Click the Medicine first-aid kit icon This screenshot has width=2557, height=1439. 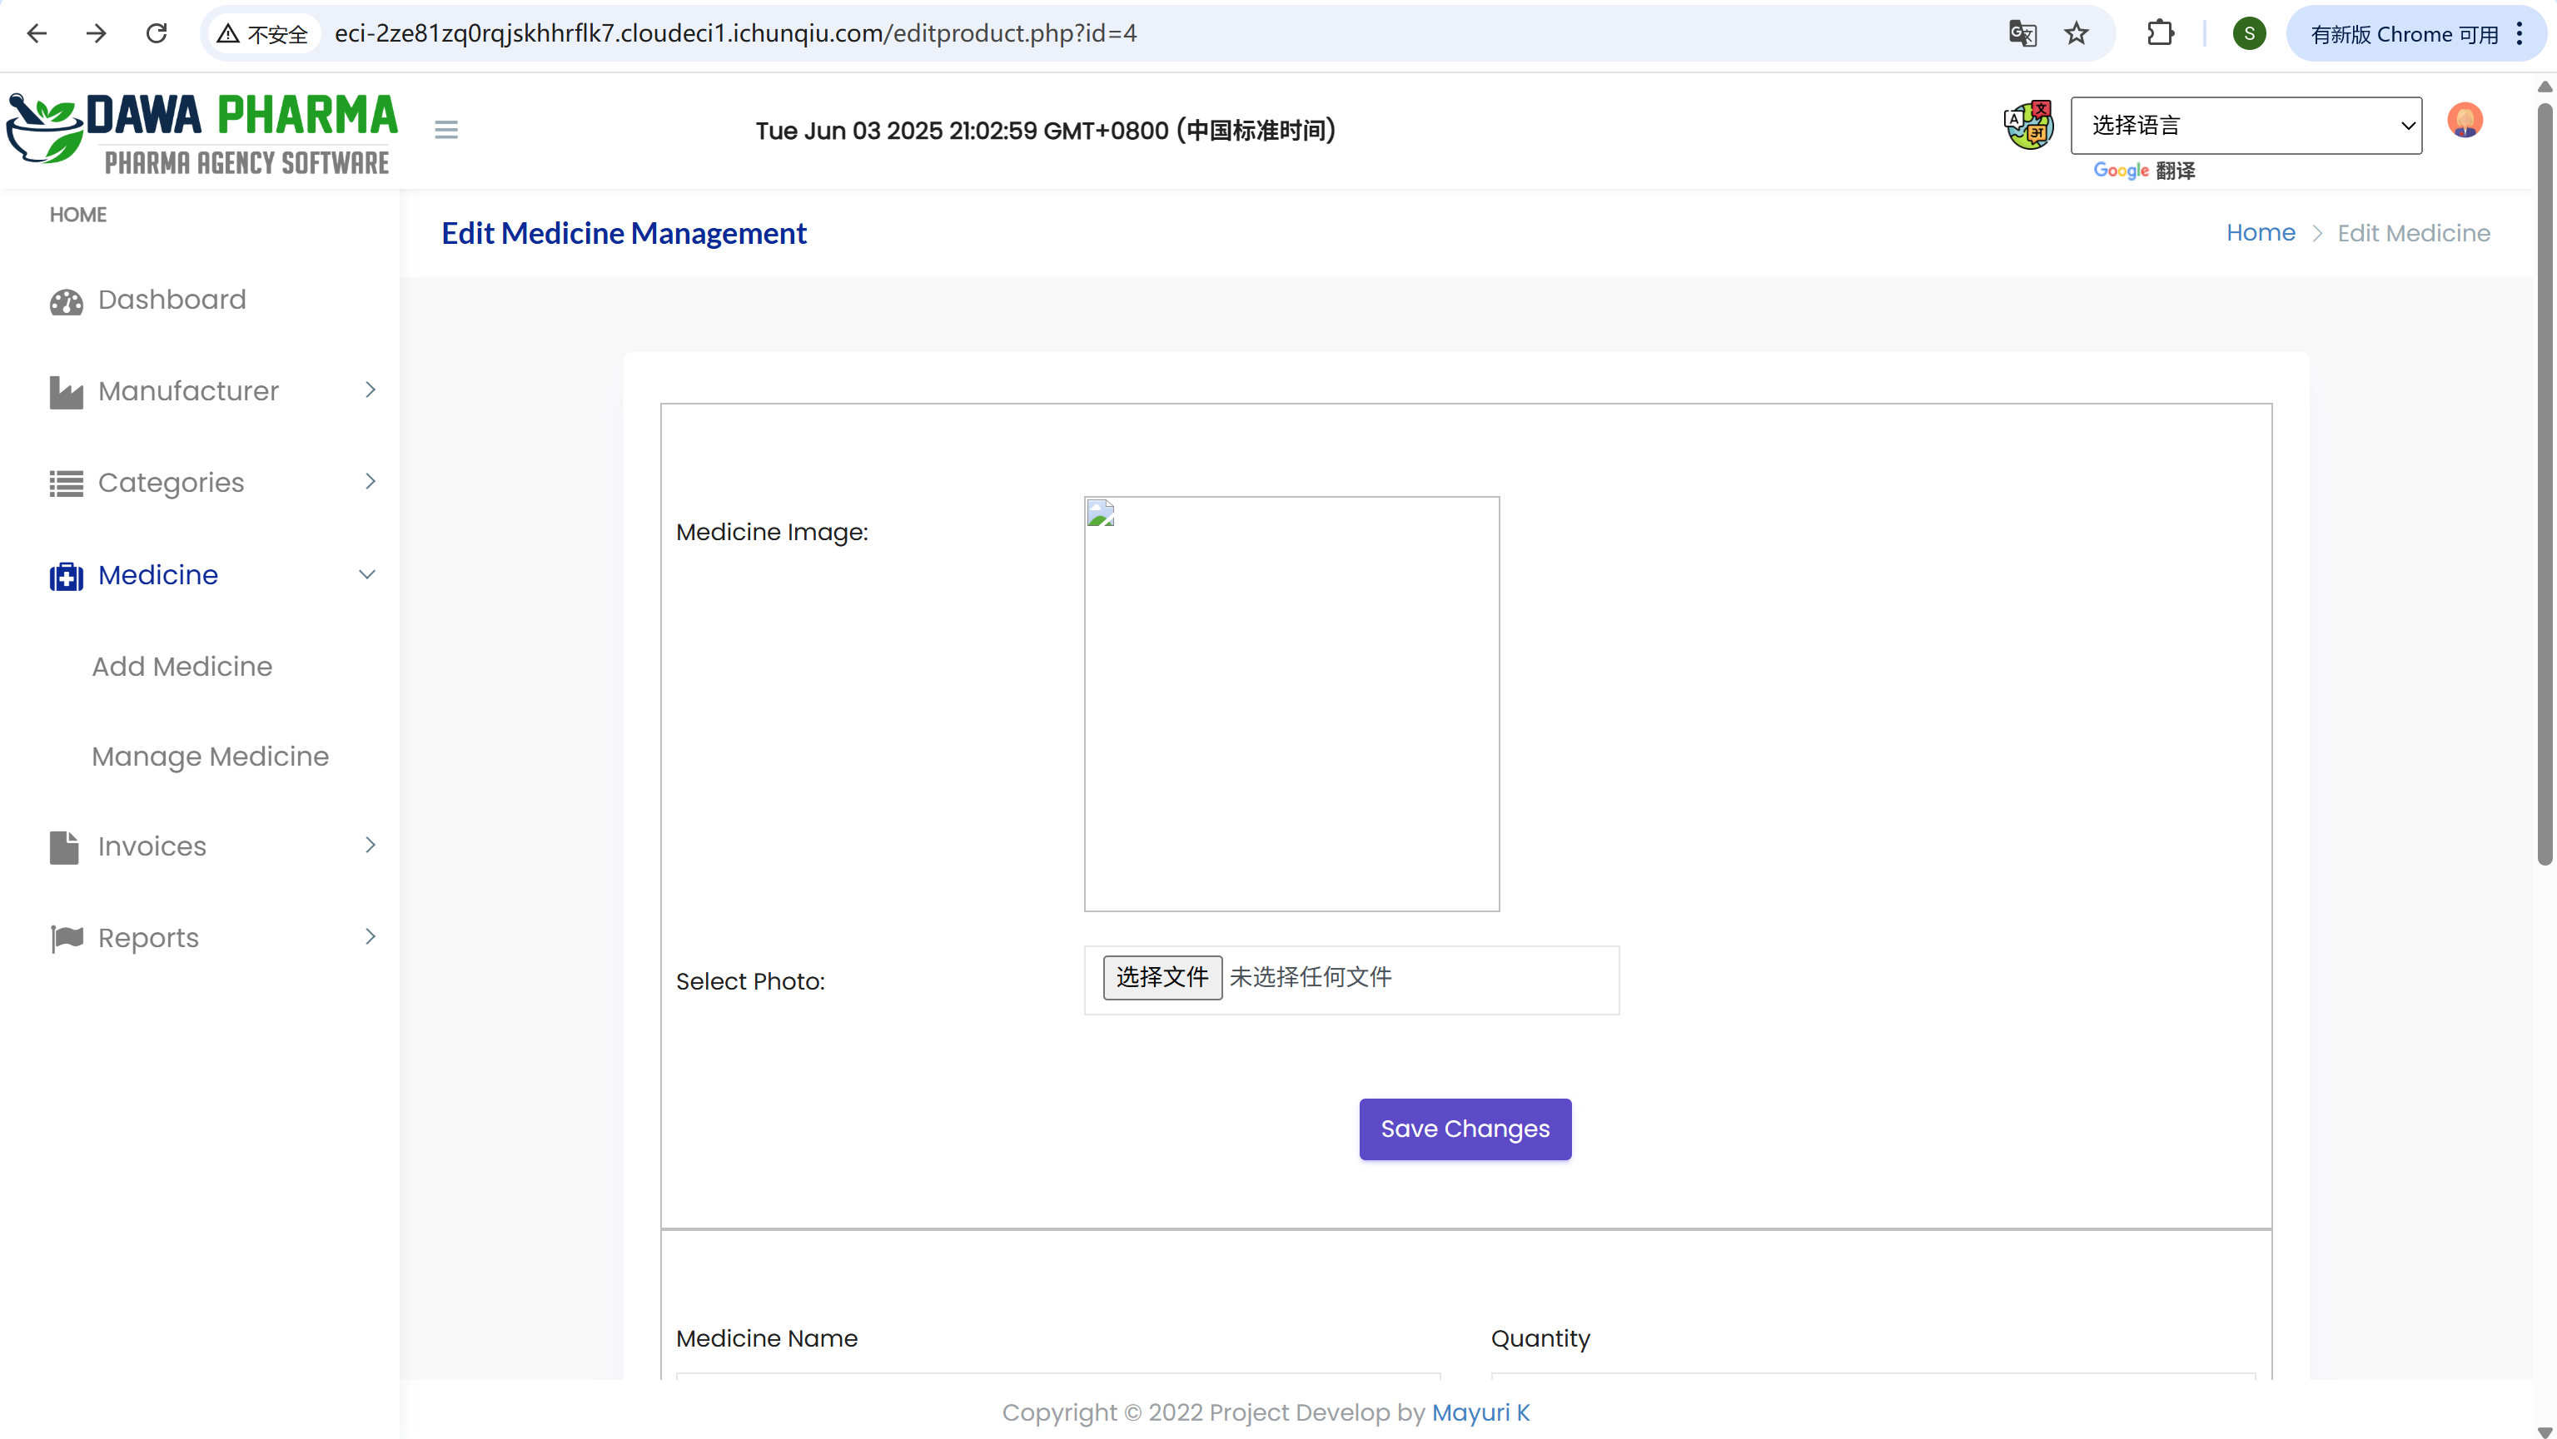point(67,576)
